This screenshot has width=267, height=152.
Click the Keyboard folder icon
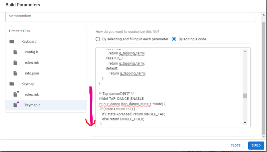(12, 42)
